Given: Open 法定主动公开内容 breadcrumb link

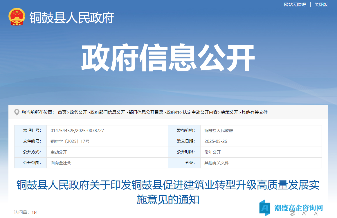Looking at the screenshot, I should click(x=200, y=112).
